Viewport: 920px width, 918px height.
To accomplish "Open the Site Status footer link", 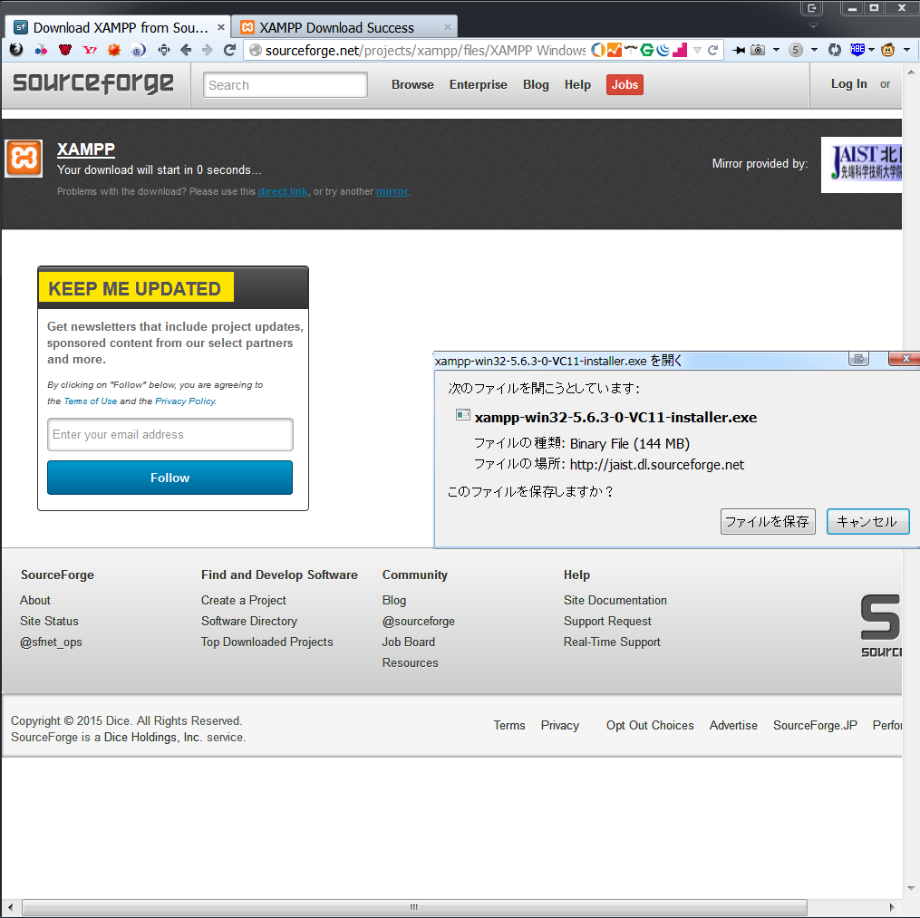I will pyautogui.click(x=49, y=621).
